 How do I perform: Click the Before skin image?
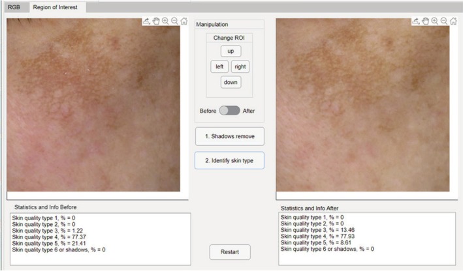pos(93,105)
